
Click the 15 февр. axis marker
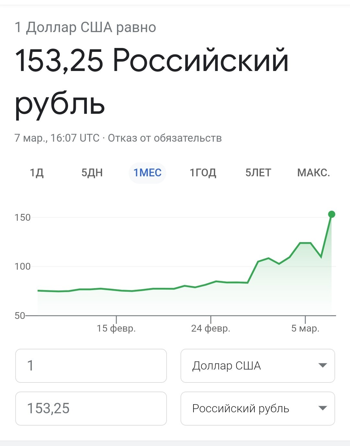click(x=116, y=328)
